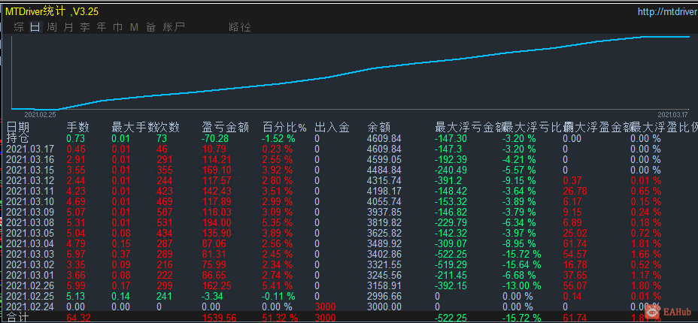Select the 2021.03.17 date row
The image size is (698, 323).
30,149
